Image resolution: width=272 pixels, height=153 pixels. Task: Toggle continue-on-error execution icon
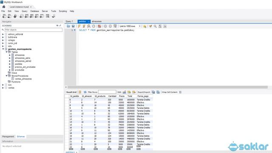(99, 26)
